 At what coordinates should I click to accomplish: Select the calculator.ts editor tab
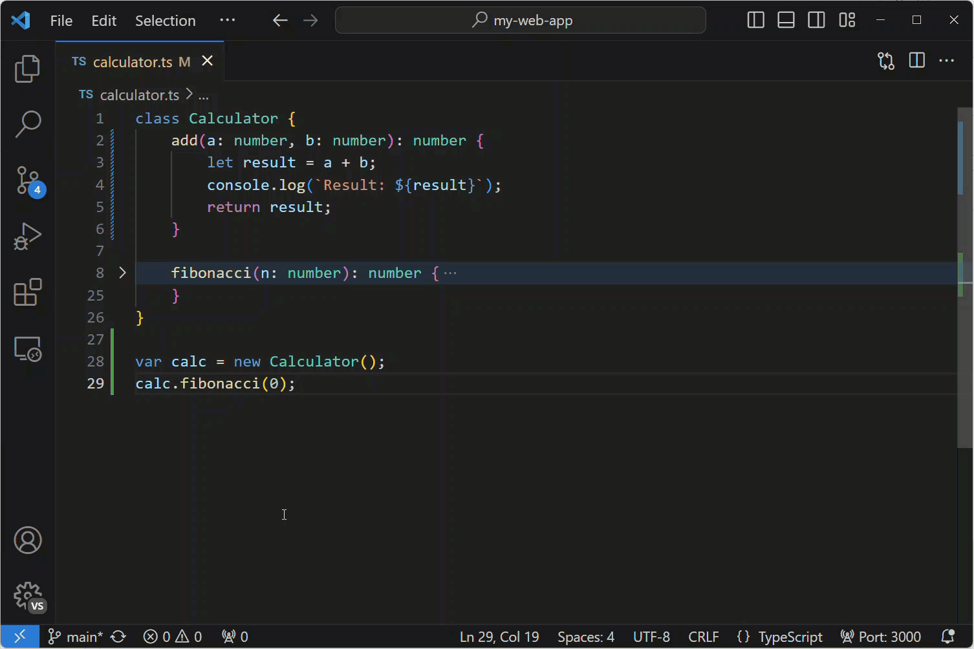pyautogui.click(x=133, y=62)
